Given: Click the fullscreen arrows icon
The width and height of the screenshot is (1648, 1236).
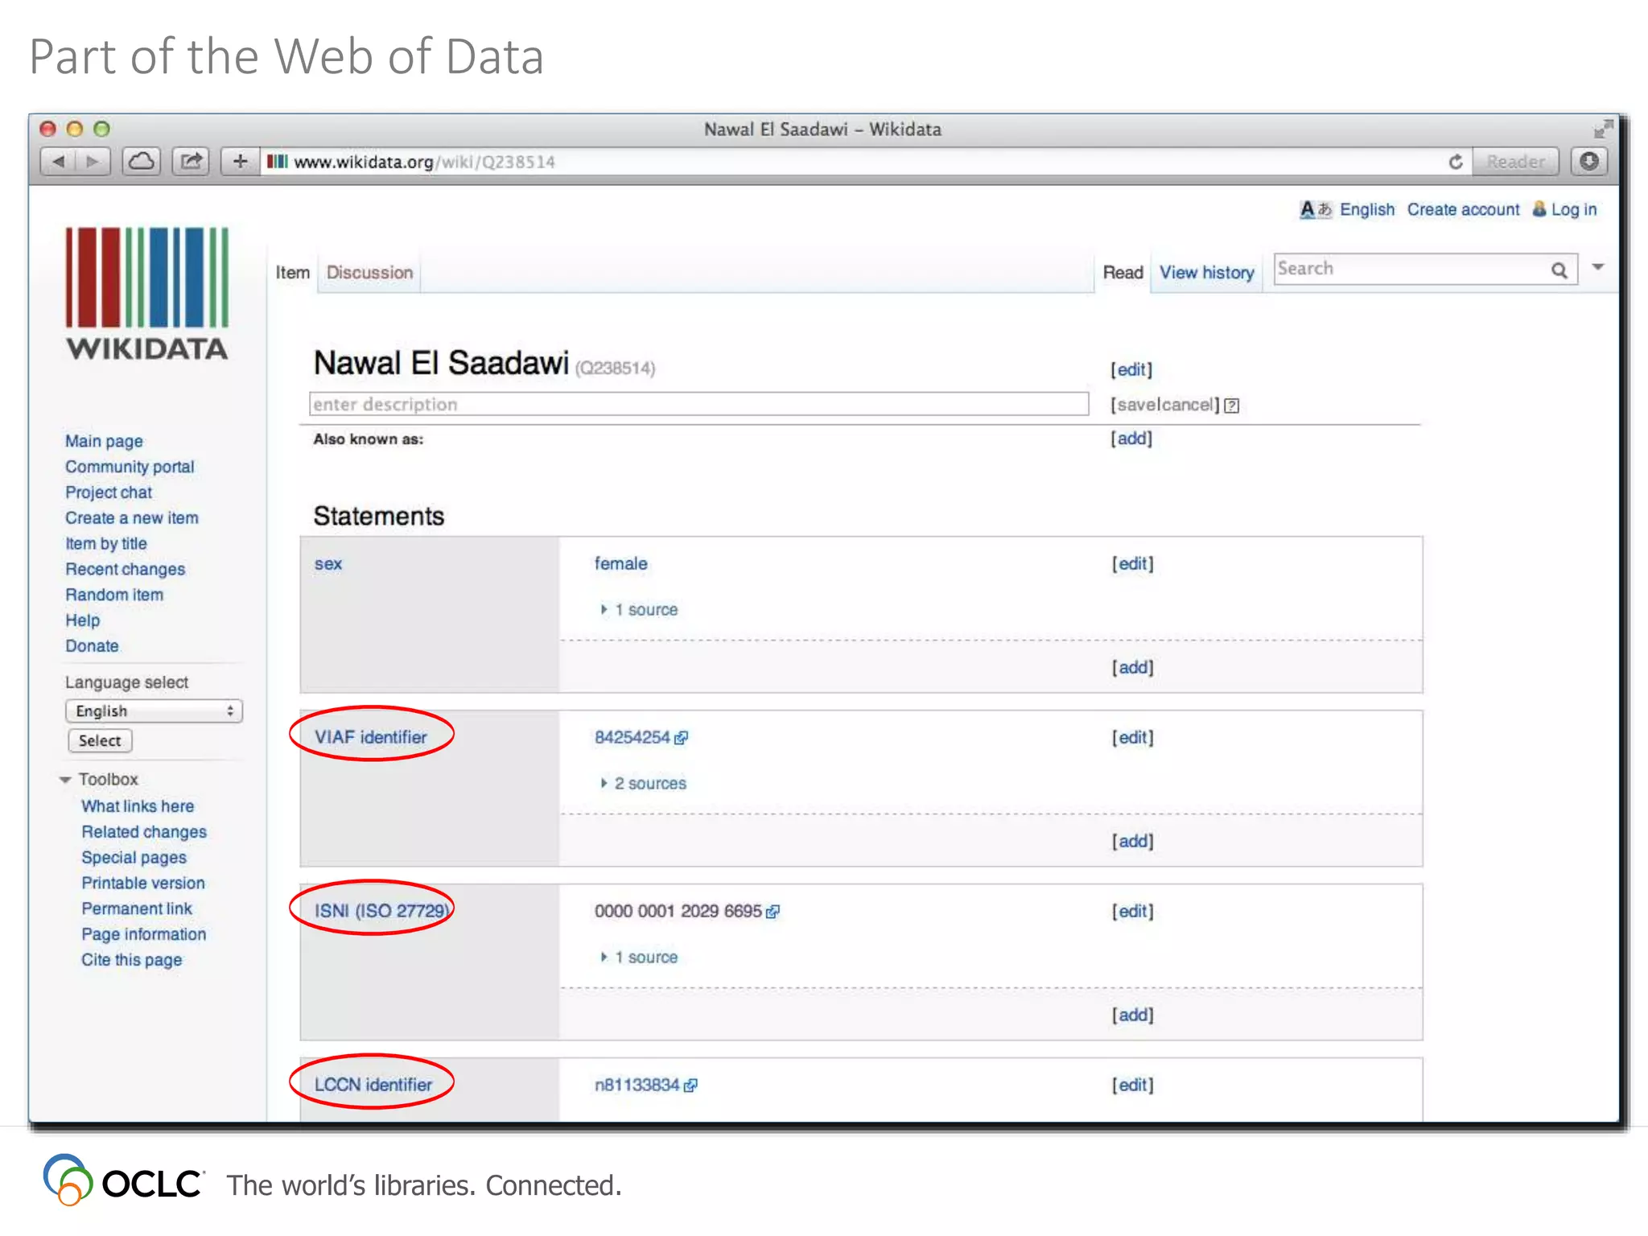Looking at the screenshot, I should [x=1603, y=129].
